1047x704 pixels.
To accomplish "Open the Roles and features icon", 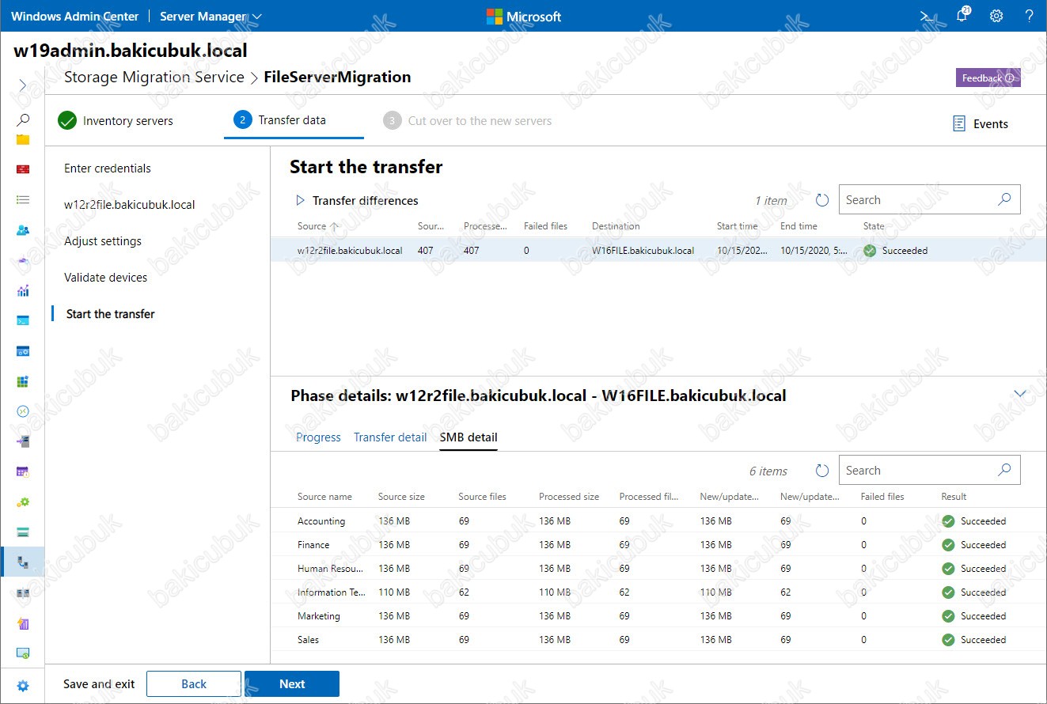I will (x=23, y=441).
